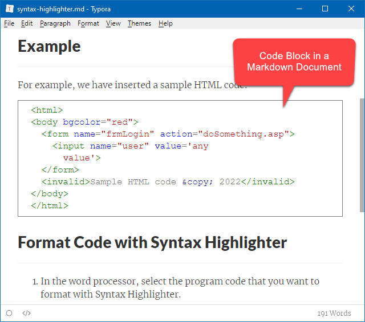
Task: Click the <input name="user"> code line
Action: point(131,146)
